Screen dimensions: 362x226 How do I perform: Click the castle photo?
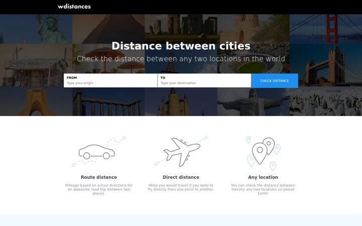point(181,101)
